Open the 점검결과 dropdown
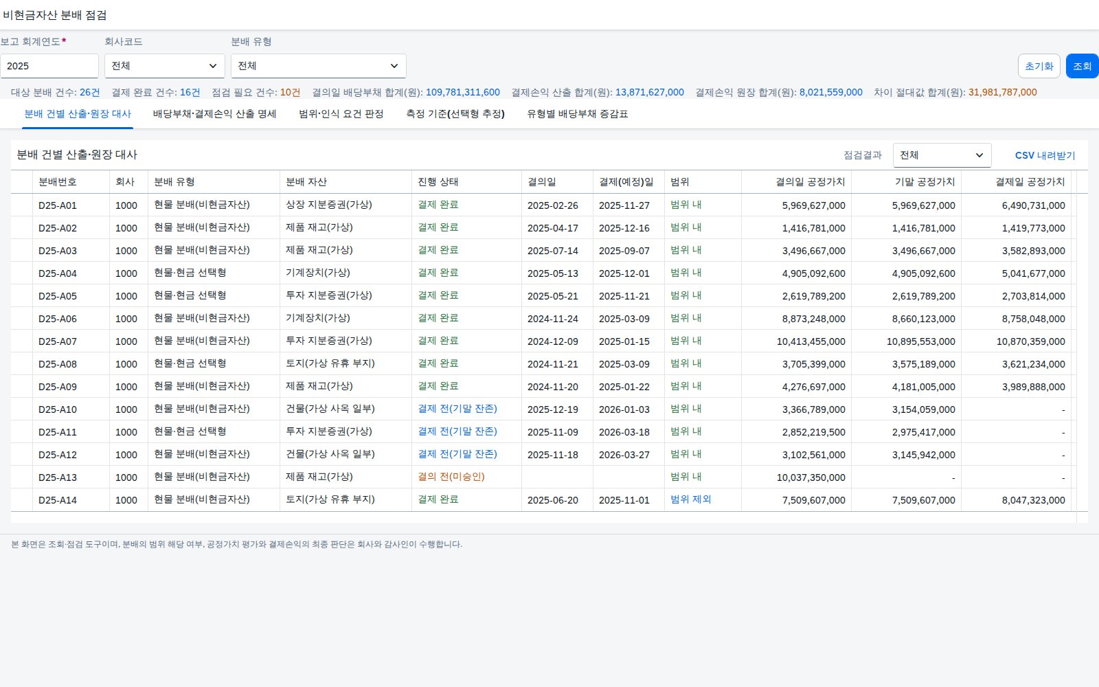This screenshot has width=1099, height=687. tap(942, 155)
